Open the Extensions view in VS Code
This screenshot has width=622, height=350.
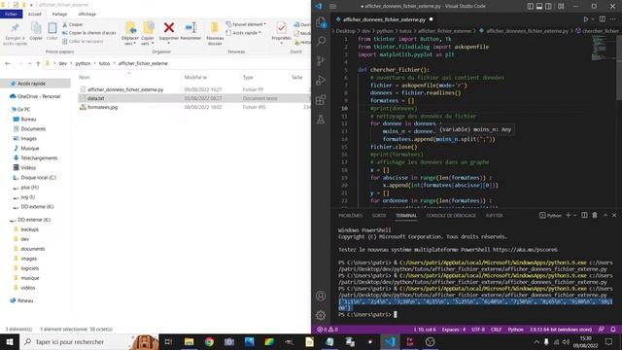tap(321, 99)
